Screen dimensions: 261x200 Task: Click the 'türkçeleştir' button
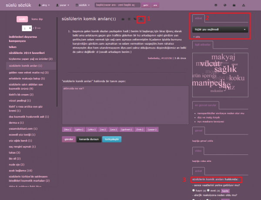[x=113, y=139]
